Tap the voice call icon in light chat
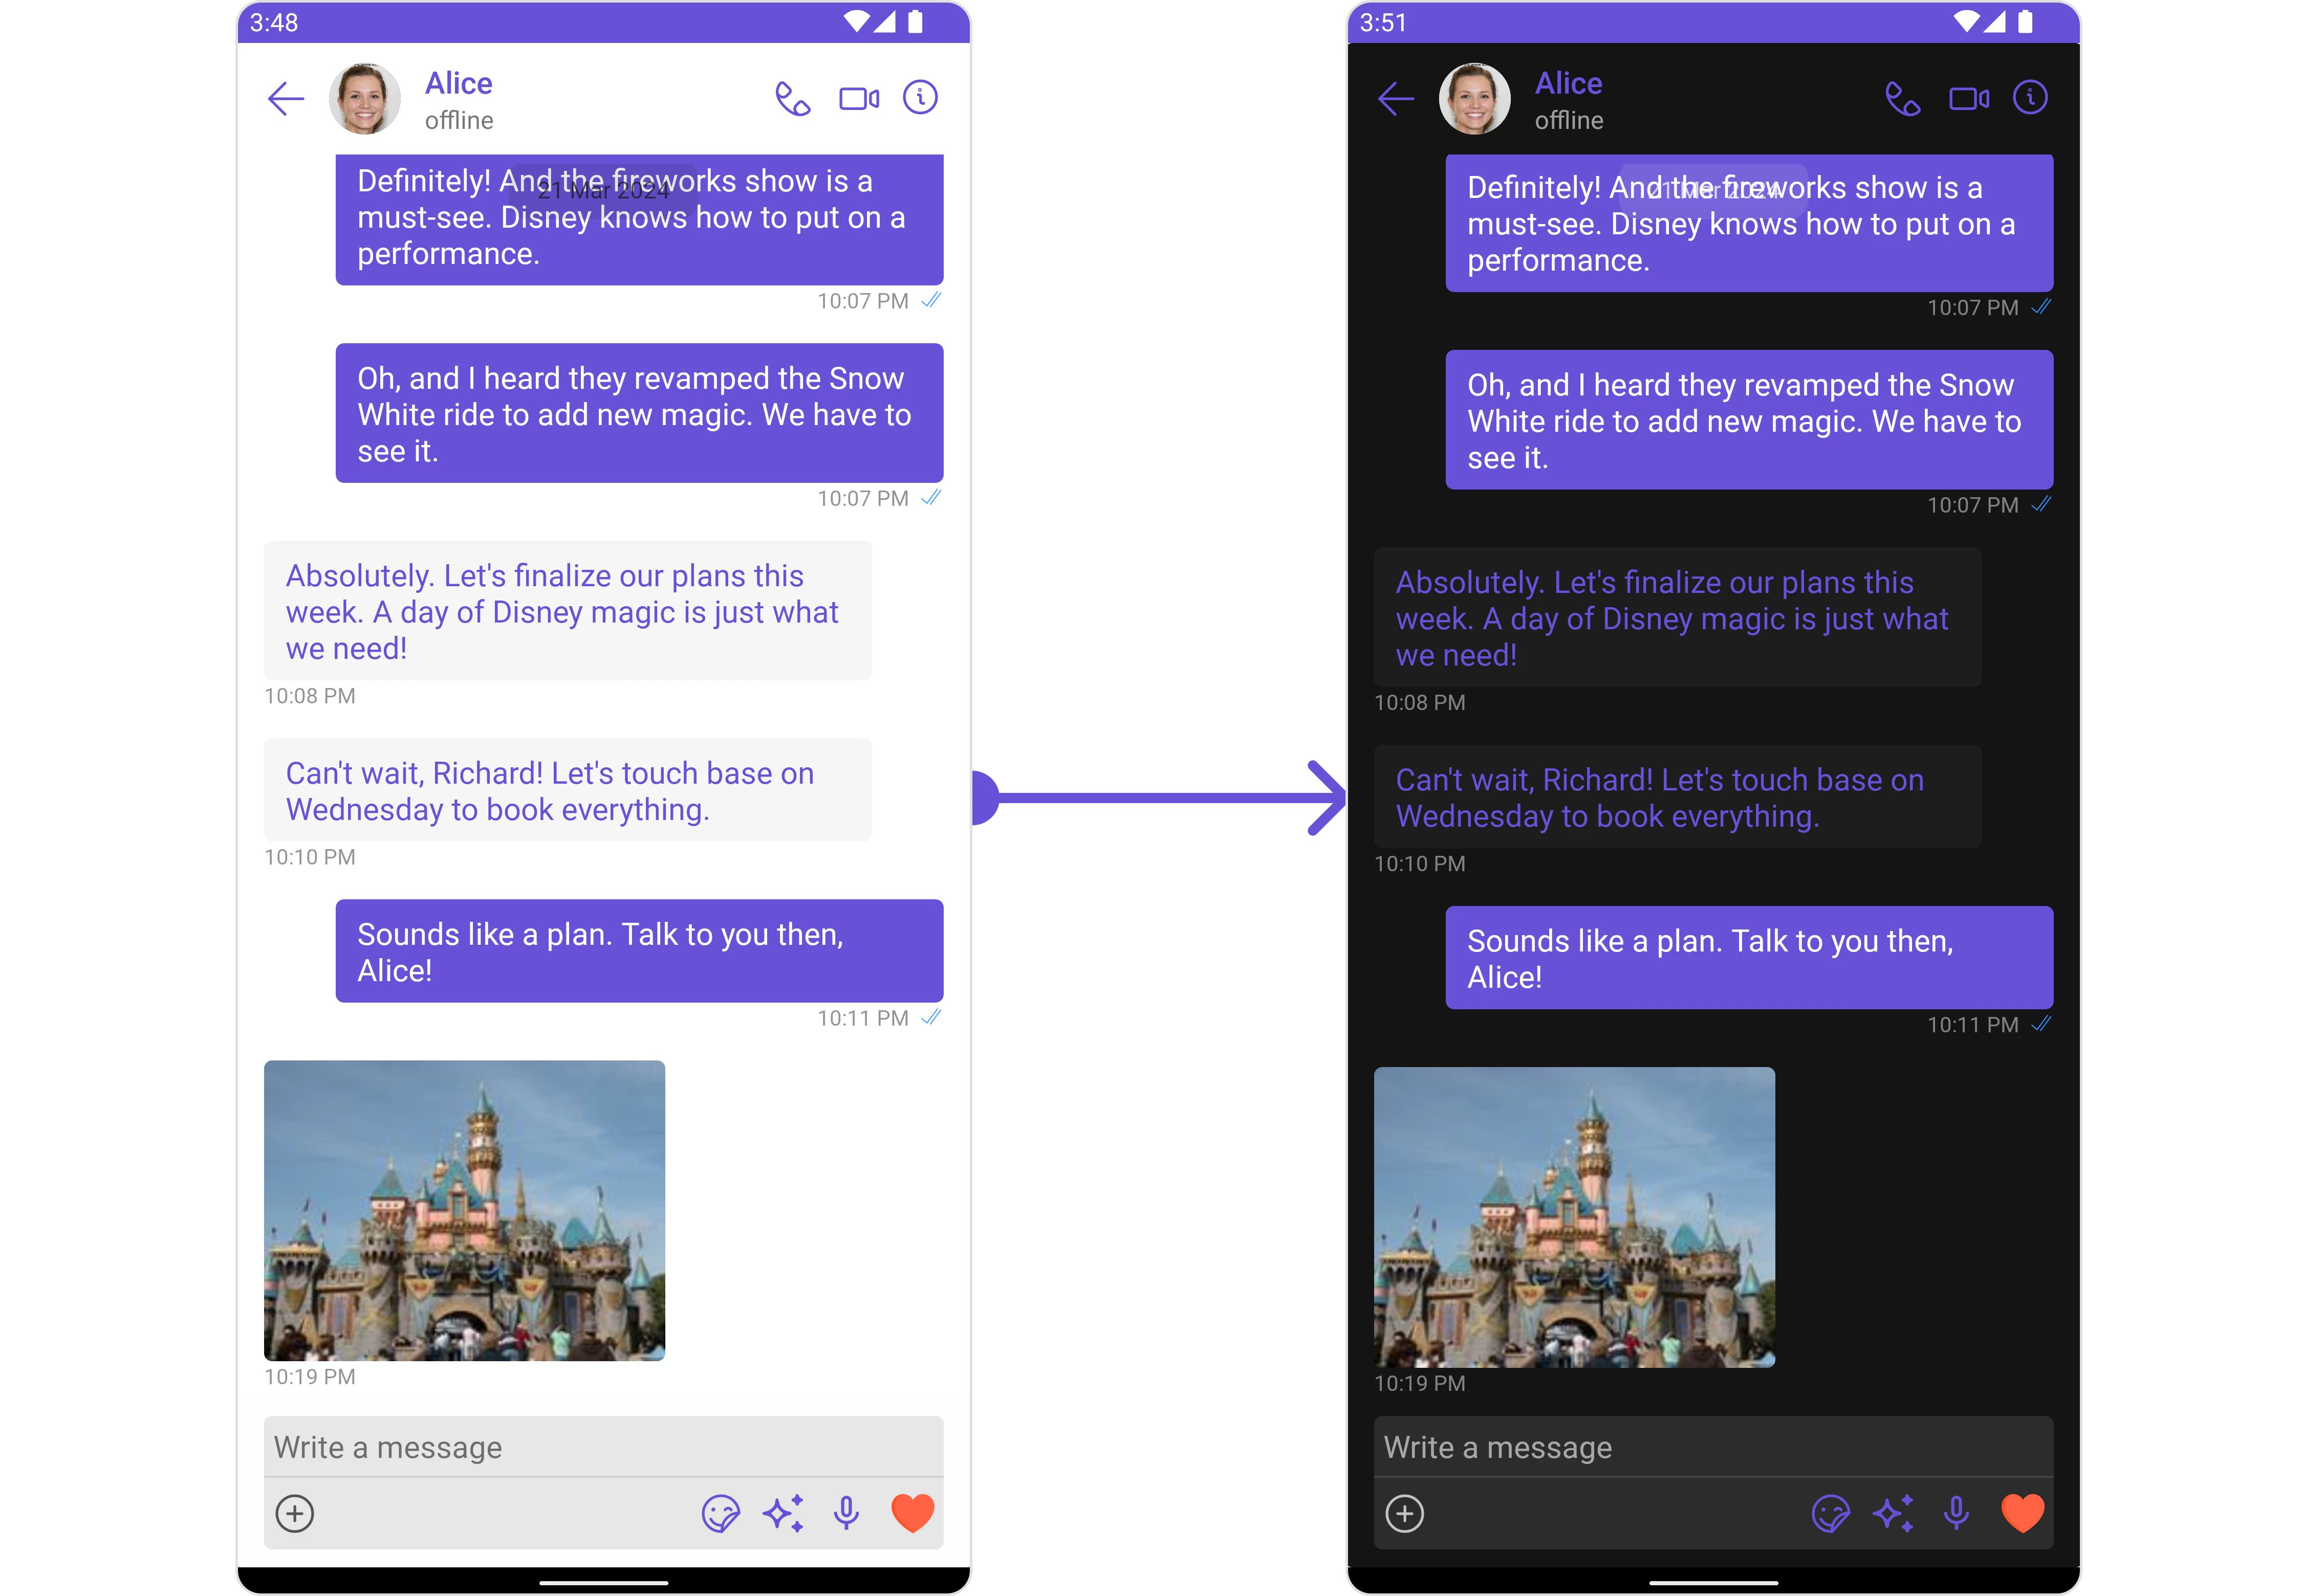The height and width of the screenshot is (1596, 2302). pyautogui.click(x=792, y=99)
